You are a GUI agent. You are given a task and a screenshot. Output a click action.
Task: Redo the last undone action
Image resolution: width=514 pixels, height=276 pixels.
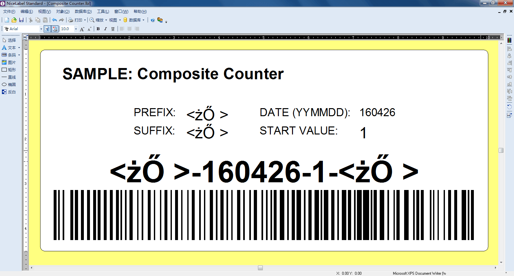point(61,20)
